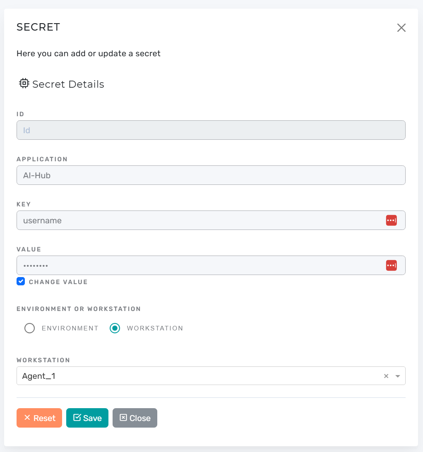Clear the Agent_1 workstation selection
Image resolution: width=423 pixels, height=452 pixels.
(386, 376)
